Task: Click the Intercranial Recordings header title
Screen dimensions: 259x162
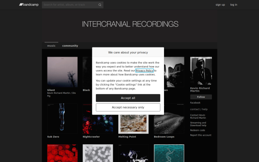Action: 130,24
